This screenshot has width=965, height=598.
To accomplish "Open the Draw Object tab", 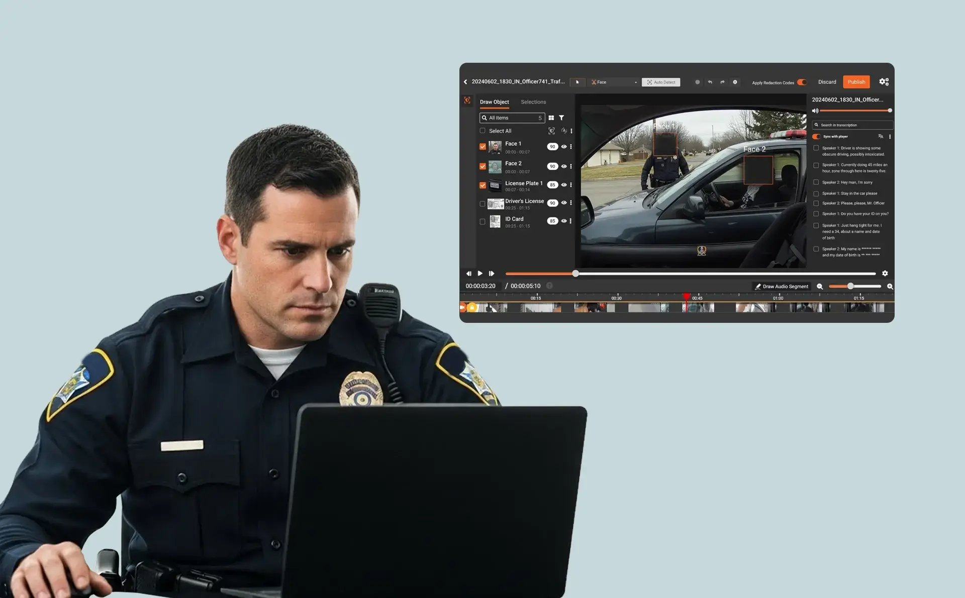I will tap(494, 102).
